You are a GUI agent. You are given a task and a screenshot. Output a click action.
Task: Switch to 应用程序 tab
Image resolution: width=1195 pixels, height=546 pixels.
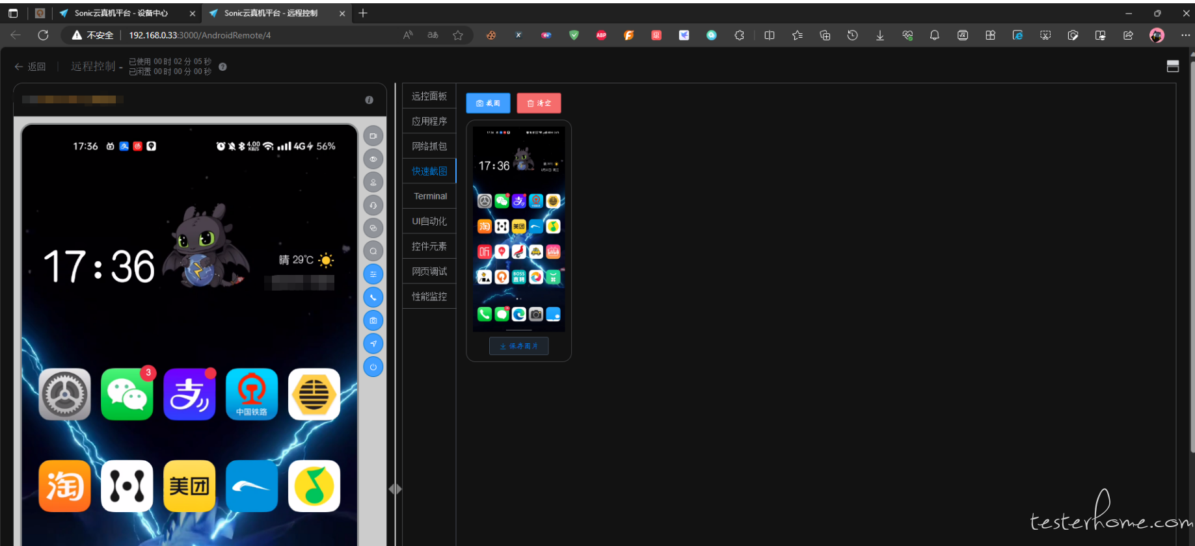click(x=429, y=122)
